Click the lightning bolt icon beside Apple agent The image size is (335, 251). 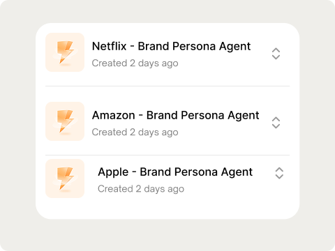[65, 178]
